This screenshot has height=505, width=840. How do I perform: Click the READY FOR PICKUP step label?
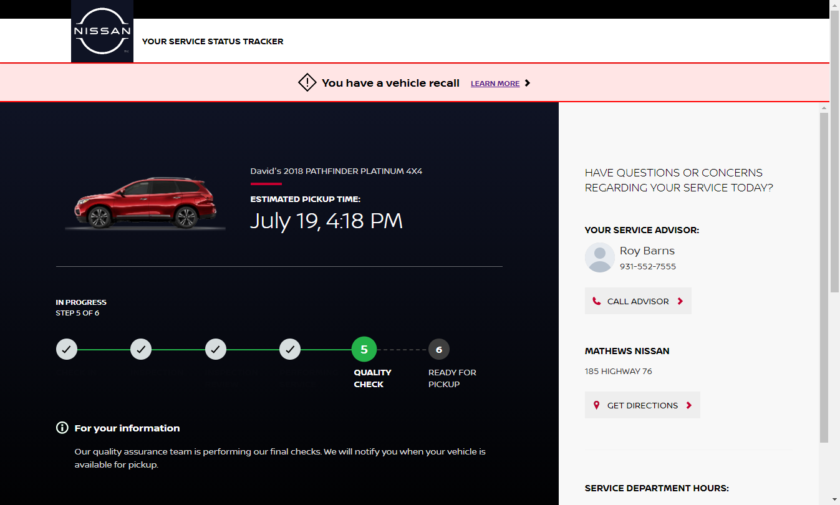(x=452, y=378)
